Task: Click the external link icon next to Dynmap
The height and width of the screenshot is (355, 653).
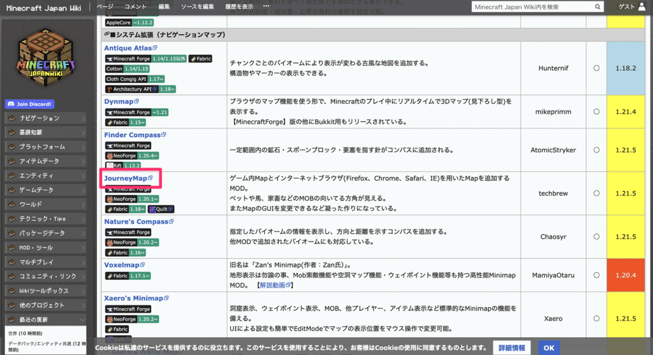Action: click(136, 101)
